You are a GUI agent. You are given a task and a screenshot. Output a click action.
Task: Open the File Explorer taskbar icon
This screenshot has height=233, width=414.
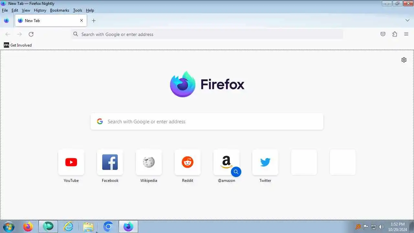point(88,227)
